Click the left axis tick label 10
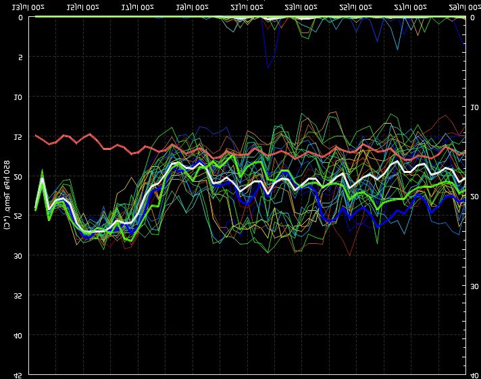 (18, 97)
